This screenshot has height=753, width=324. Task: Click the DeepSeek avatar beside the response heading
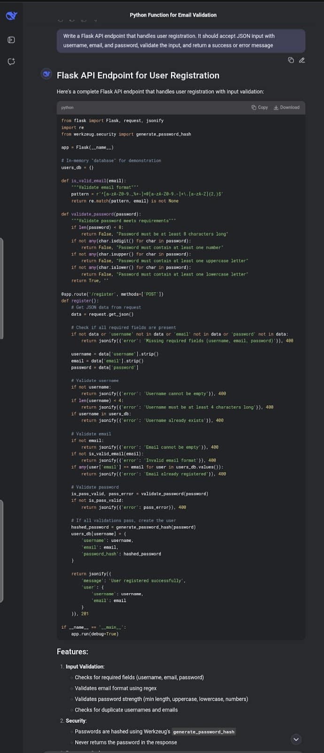tap(46, 74)
